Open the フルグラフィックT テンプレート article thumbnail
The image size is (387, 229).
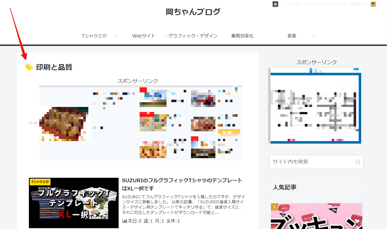pyautogui.click(x=74, y=203)
